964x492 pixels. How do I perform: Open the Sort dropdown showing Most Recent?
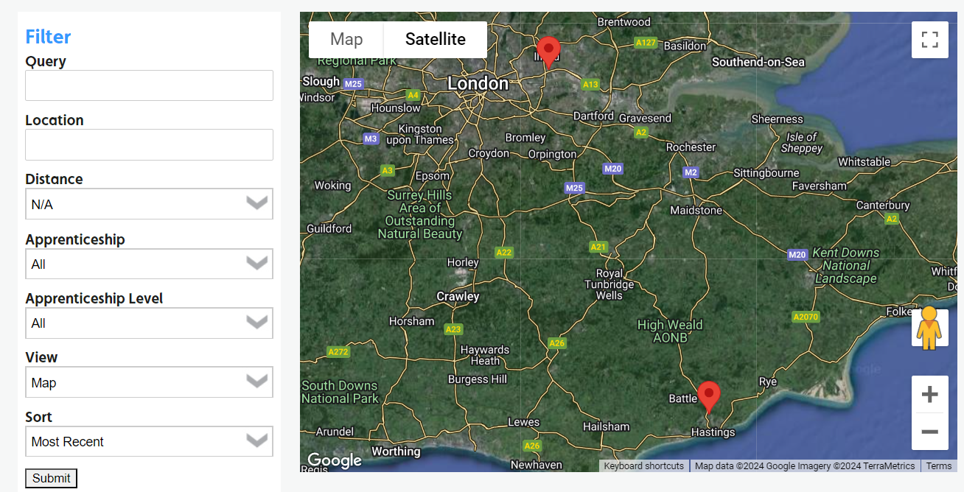(149, 441)
